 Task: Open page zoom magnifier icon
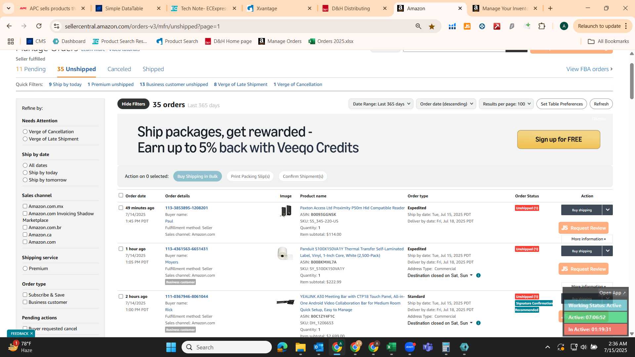tap(418, 26)
